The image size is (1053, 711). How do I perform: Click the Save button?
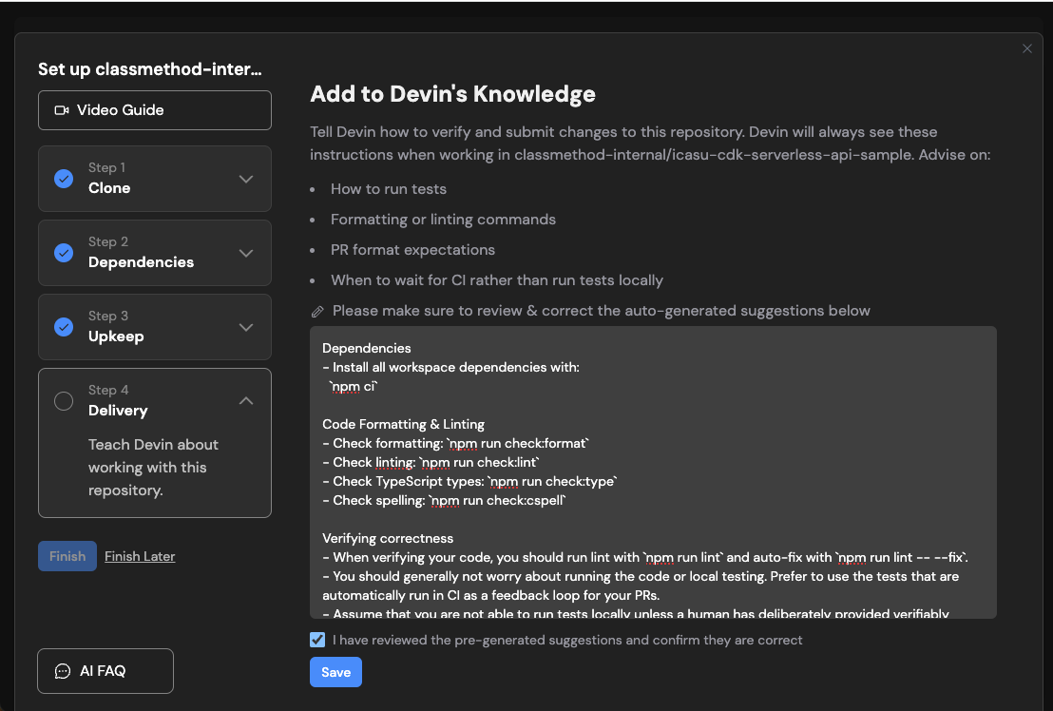coord(335,672)
